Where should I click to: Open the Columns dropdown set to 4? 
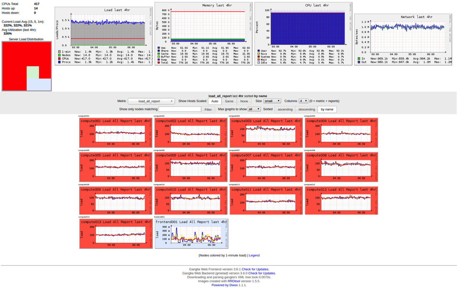303,101
